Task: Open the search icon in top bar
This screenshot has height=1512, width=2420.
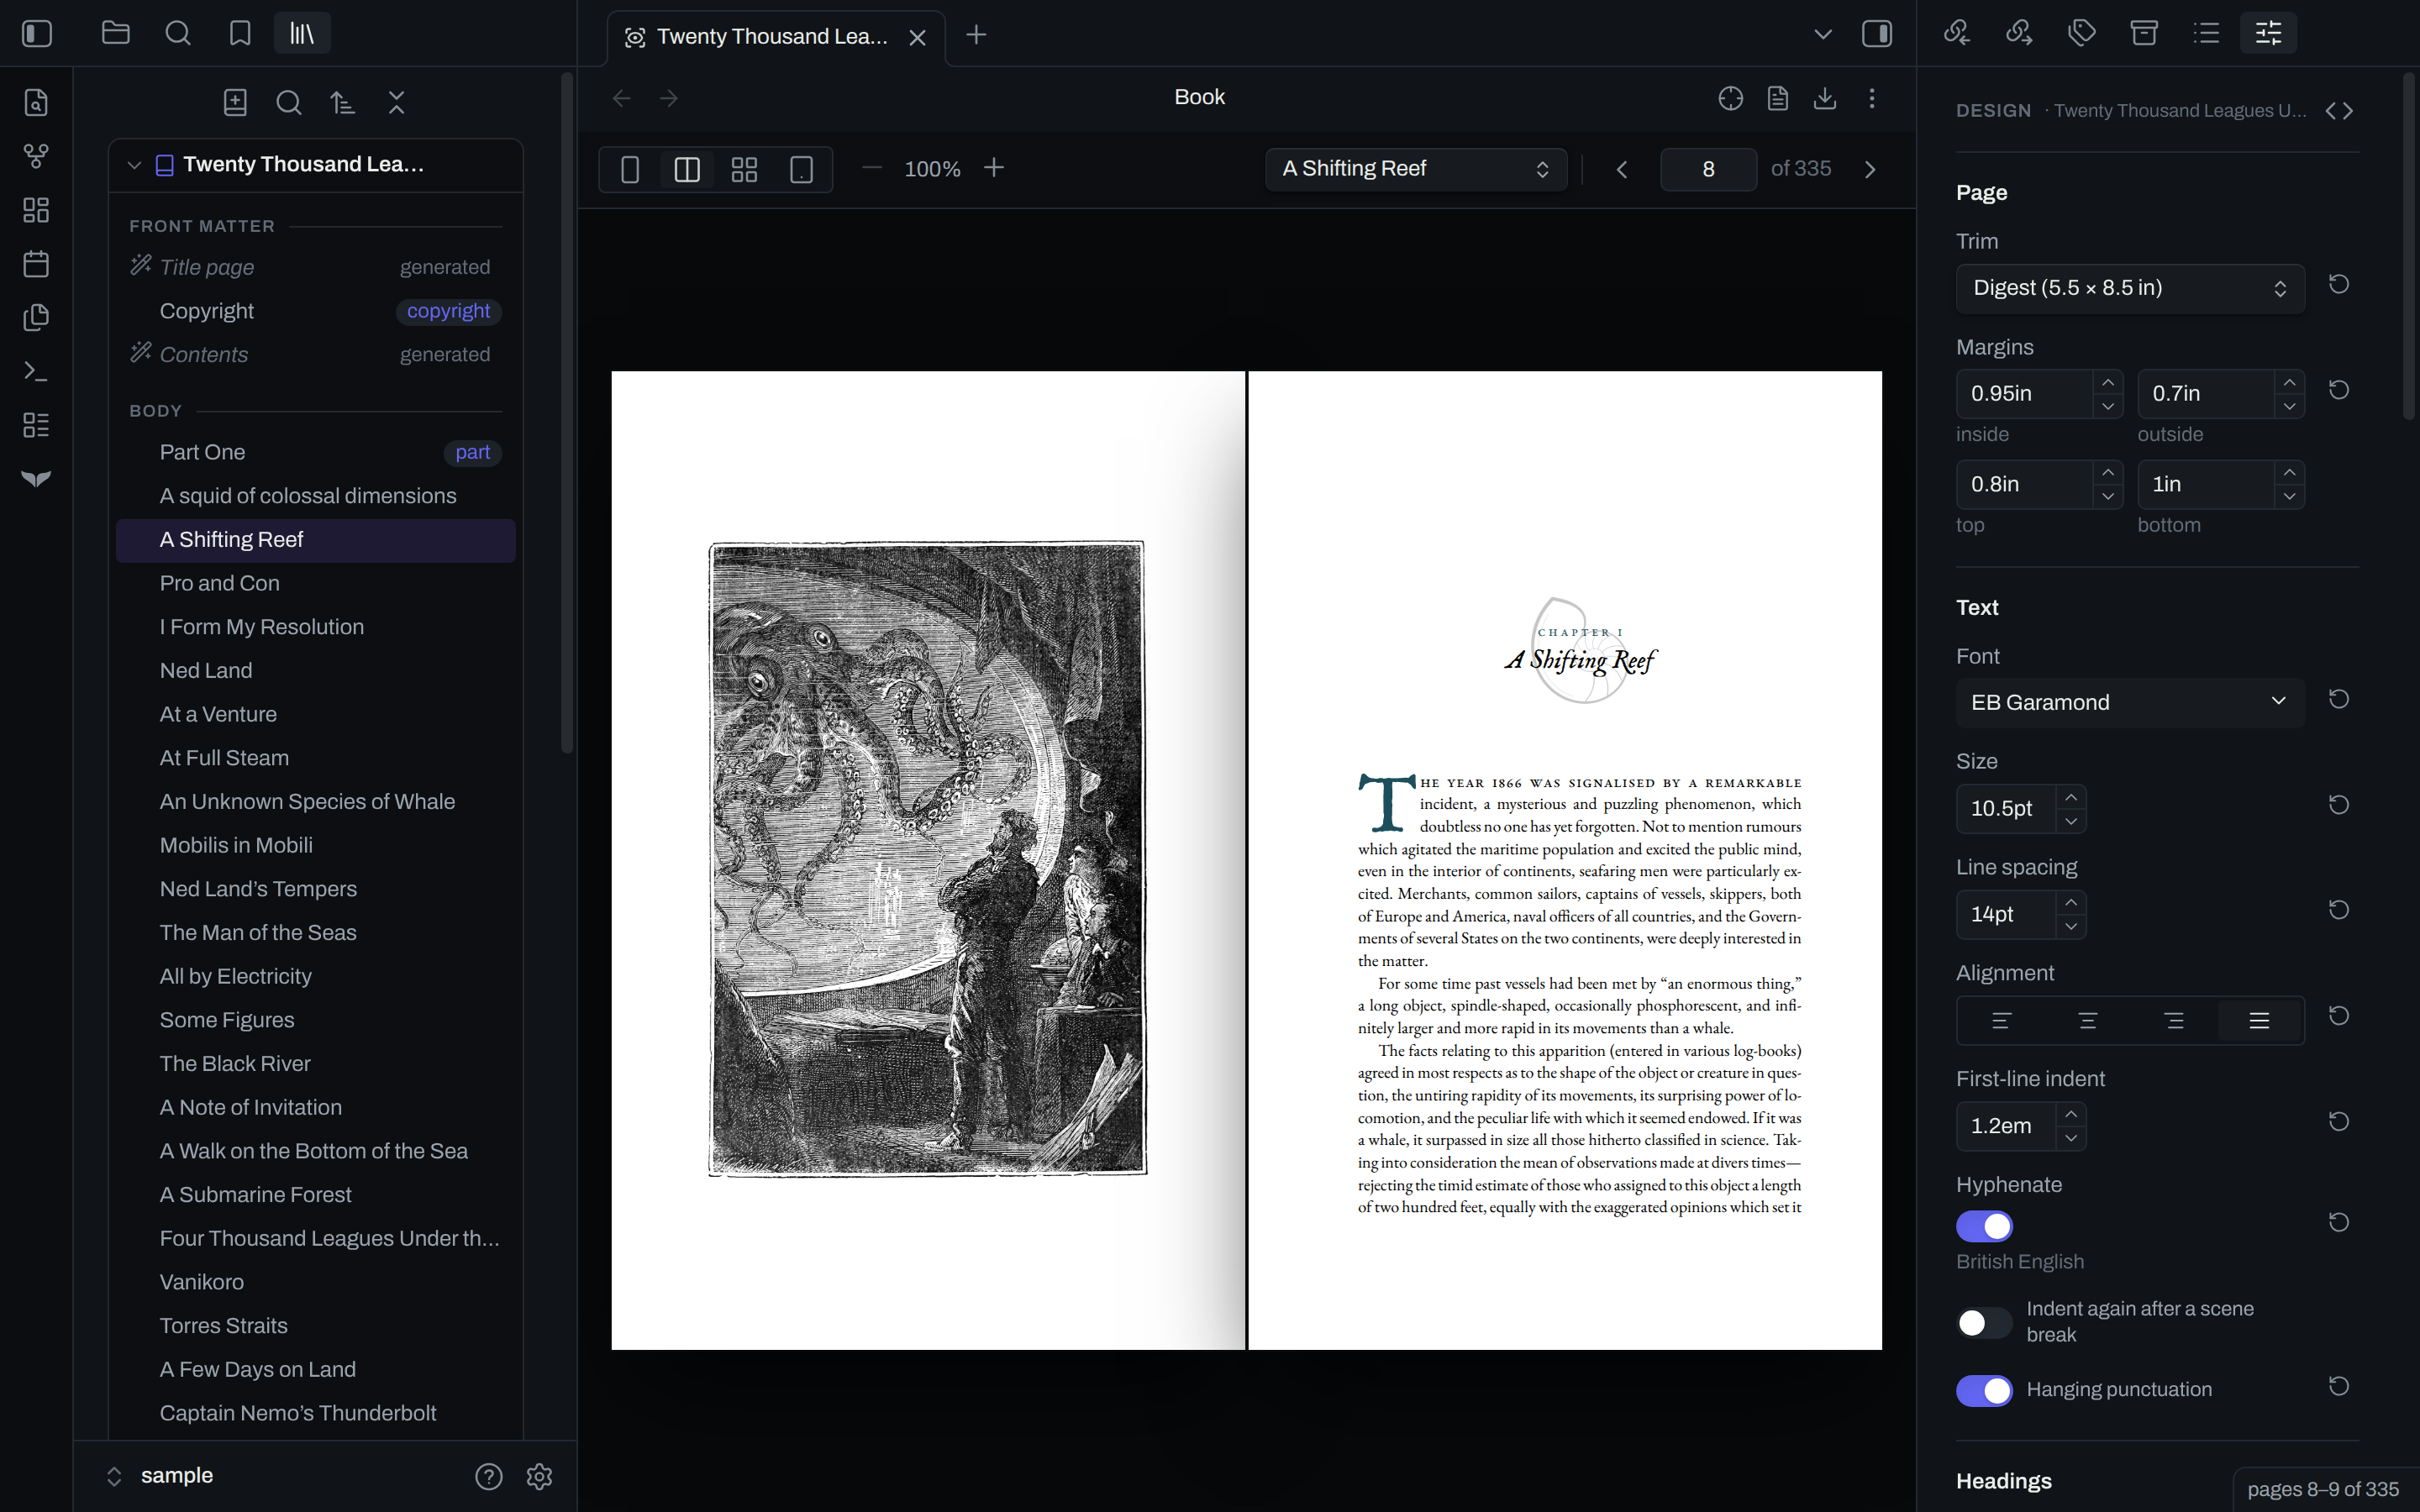Action: (178, 34)
